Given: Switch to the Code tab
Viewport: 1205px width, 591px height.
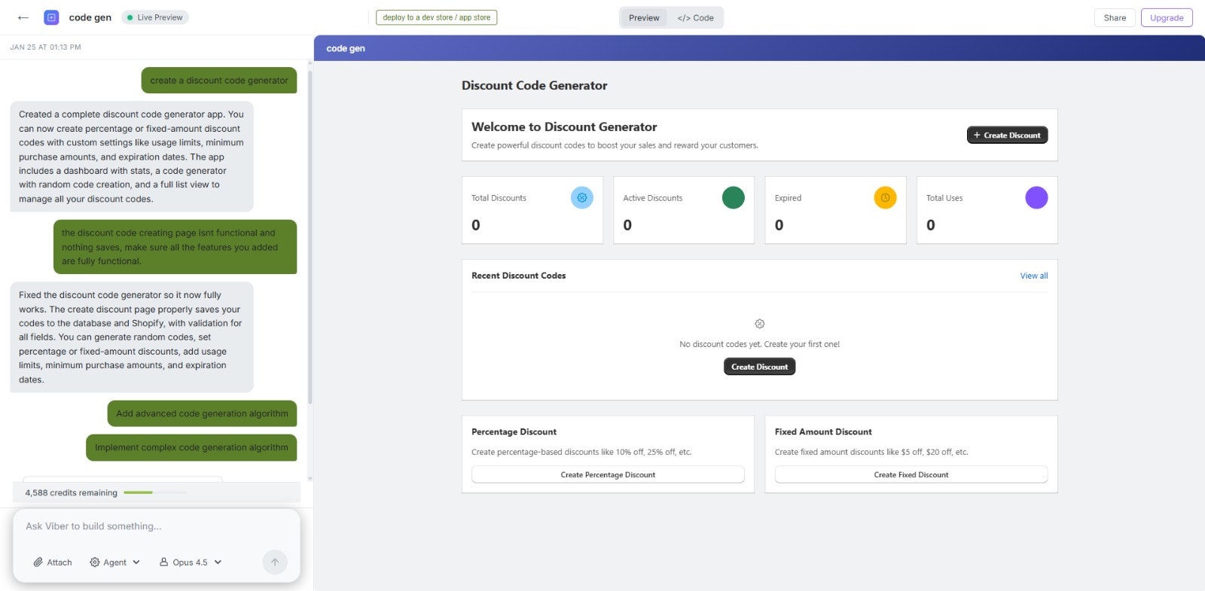Looking at the screenshot, I should 695,17.
